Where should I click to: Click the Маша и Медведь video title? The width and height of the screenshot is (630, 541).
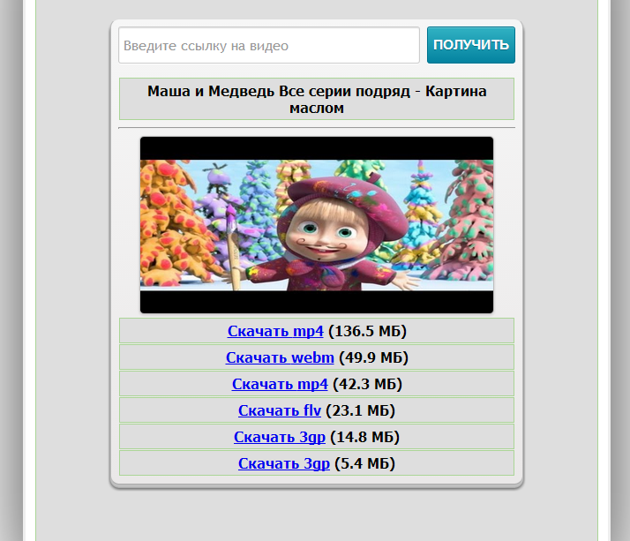pos(316,99)
